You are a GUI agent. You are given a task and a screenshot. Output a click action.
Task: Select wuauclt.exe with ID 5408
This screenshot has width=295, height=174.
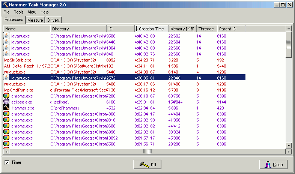click(15, 84)
